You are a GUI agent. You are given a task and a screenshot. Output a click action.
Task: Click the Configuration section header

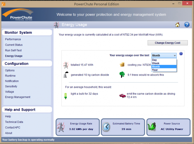tap(27, 64)
